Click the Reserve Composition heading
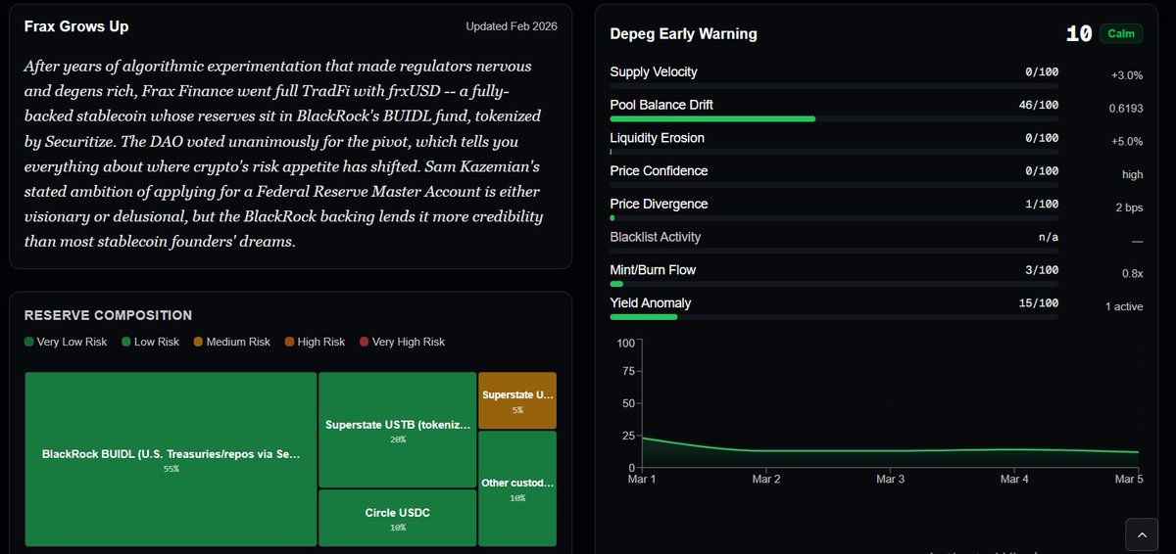The image size is (1176, 554). pyautogui.click(x=108, y=315)
